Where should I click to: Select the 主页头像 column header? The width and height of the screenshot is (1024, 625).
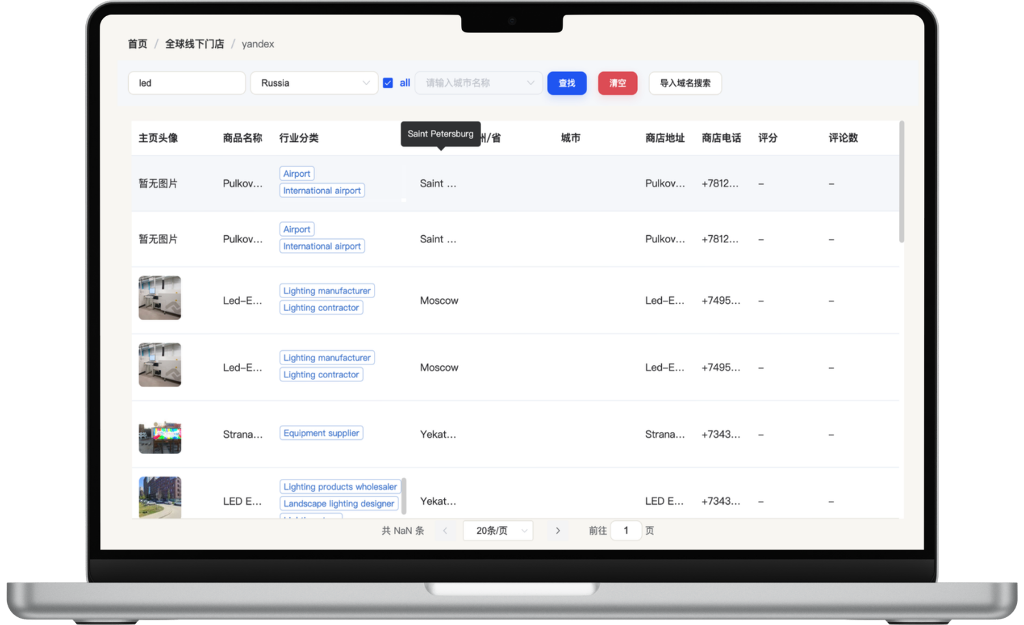[158, 138]
